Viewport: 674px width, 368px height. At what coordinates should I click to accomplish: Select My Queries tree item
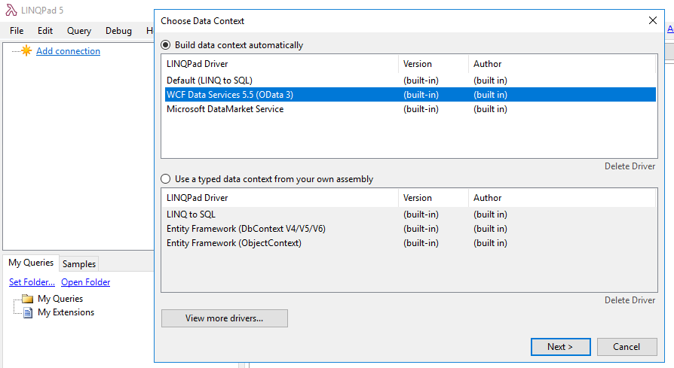[x=60, y=299]
